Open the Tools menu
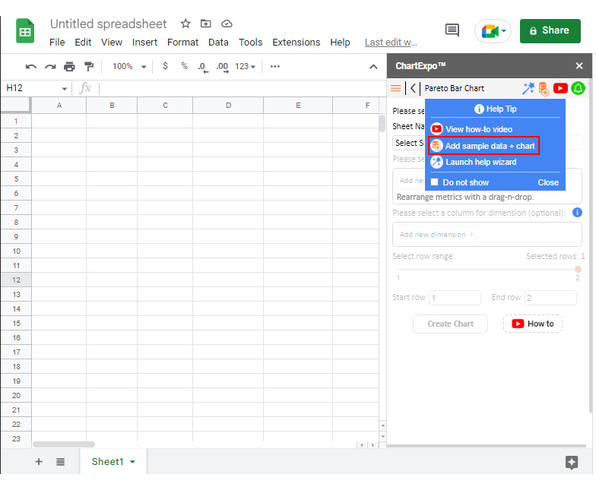 pos(251,43)
